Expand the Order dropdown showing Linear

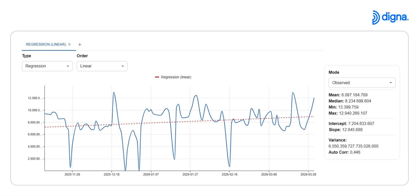point(102,66)
